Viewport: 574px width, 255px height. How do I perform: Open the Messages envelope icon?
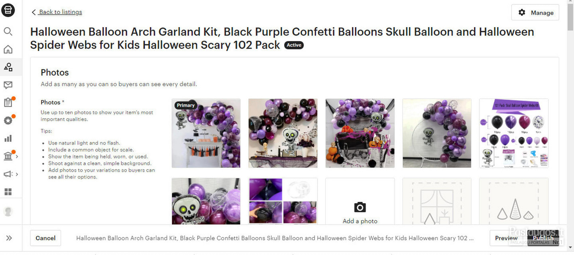click(8, 85)
